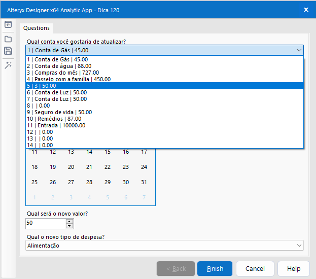Select day 31 in the calendar
This screenshot has height=279, width=316.
(x=144, y=182)
